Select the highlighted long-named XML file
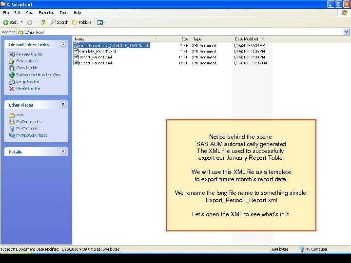The image size is (351, 263). (114, 45)
